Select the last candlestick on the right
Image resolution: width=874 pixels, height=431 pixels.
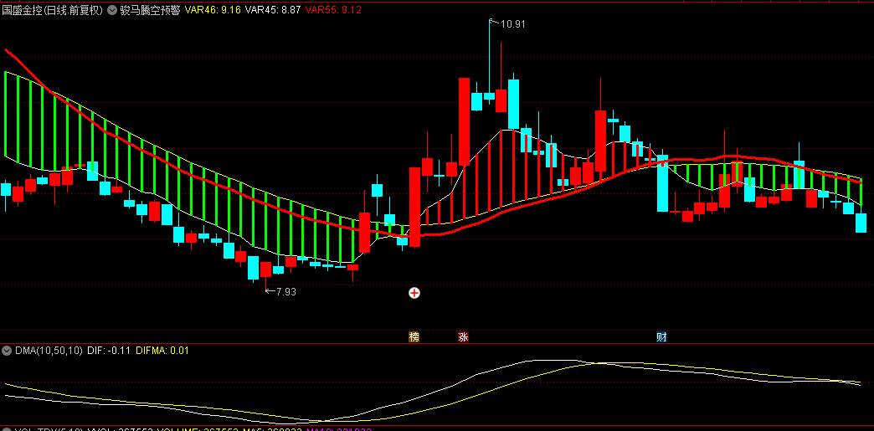861,223
